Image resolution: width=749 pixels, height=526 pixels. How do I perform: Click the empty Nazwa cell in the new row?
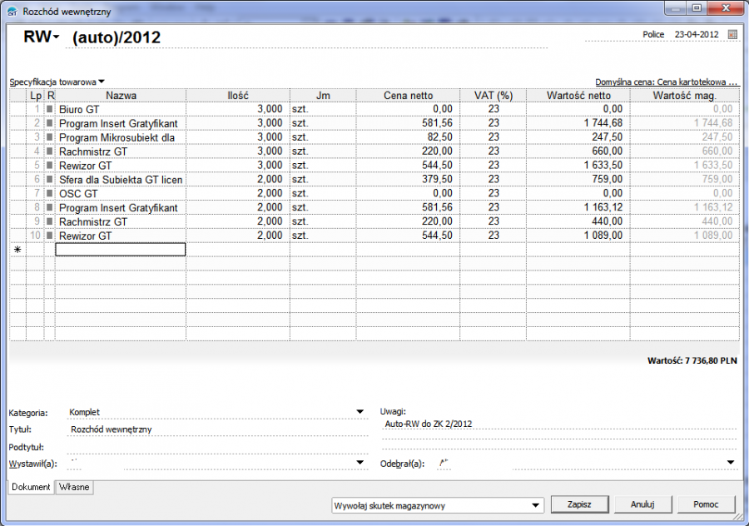(121, 250)
